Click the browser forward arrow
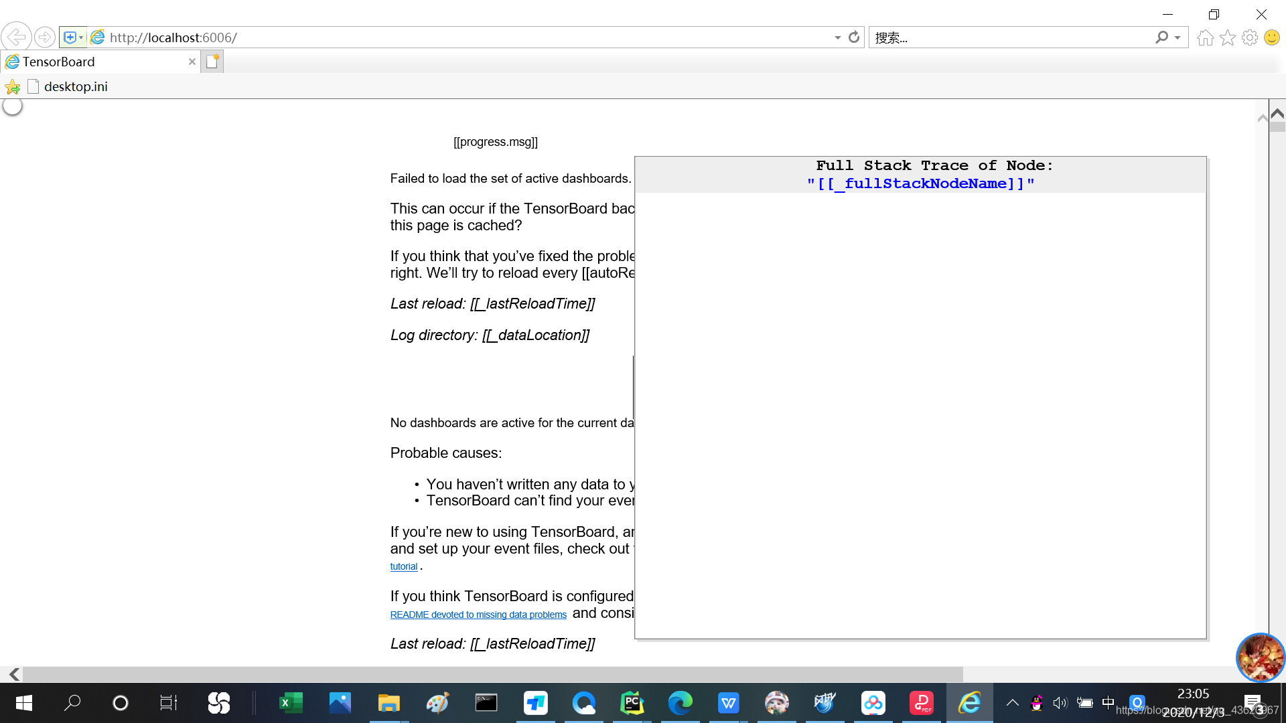Image resolution: width=1286 pixels, height=723 pixels. pos(45,37)
